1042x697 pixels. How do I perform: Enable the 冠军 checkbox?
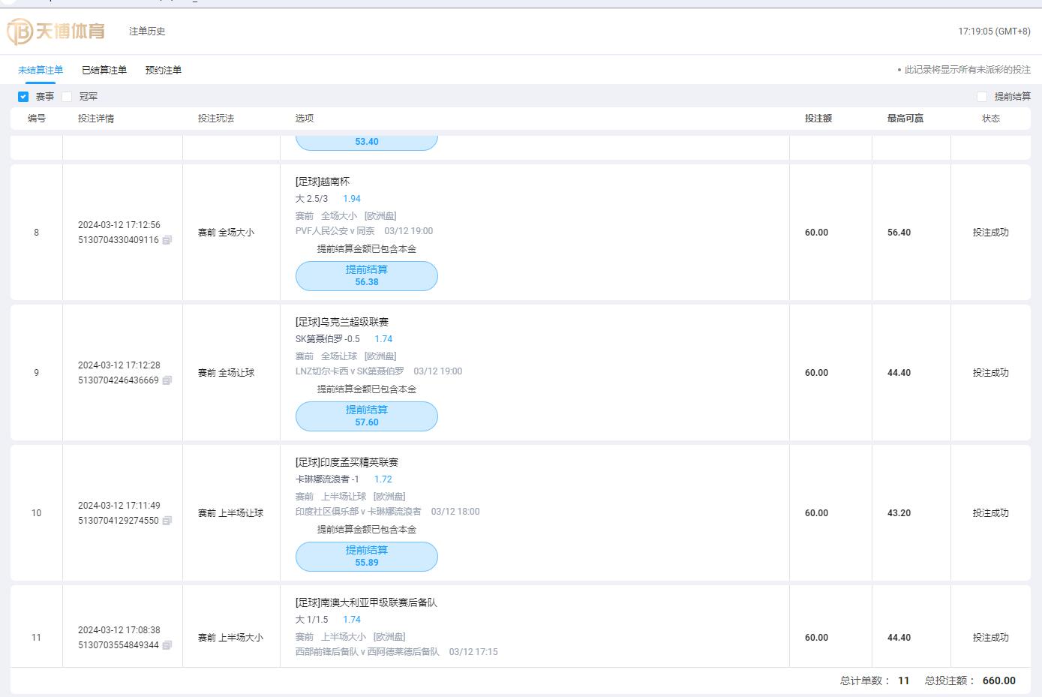coord(67,97)
